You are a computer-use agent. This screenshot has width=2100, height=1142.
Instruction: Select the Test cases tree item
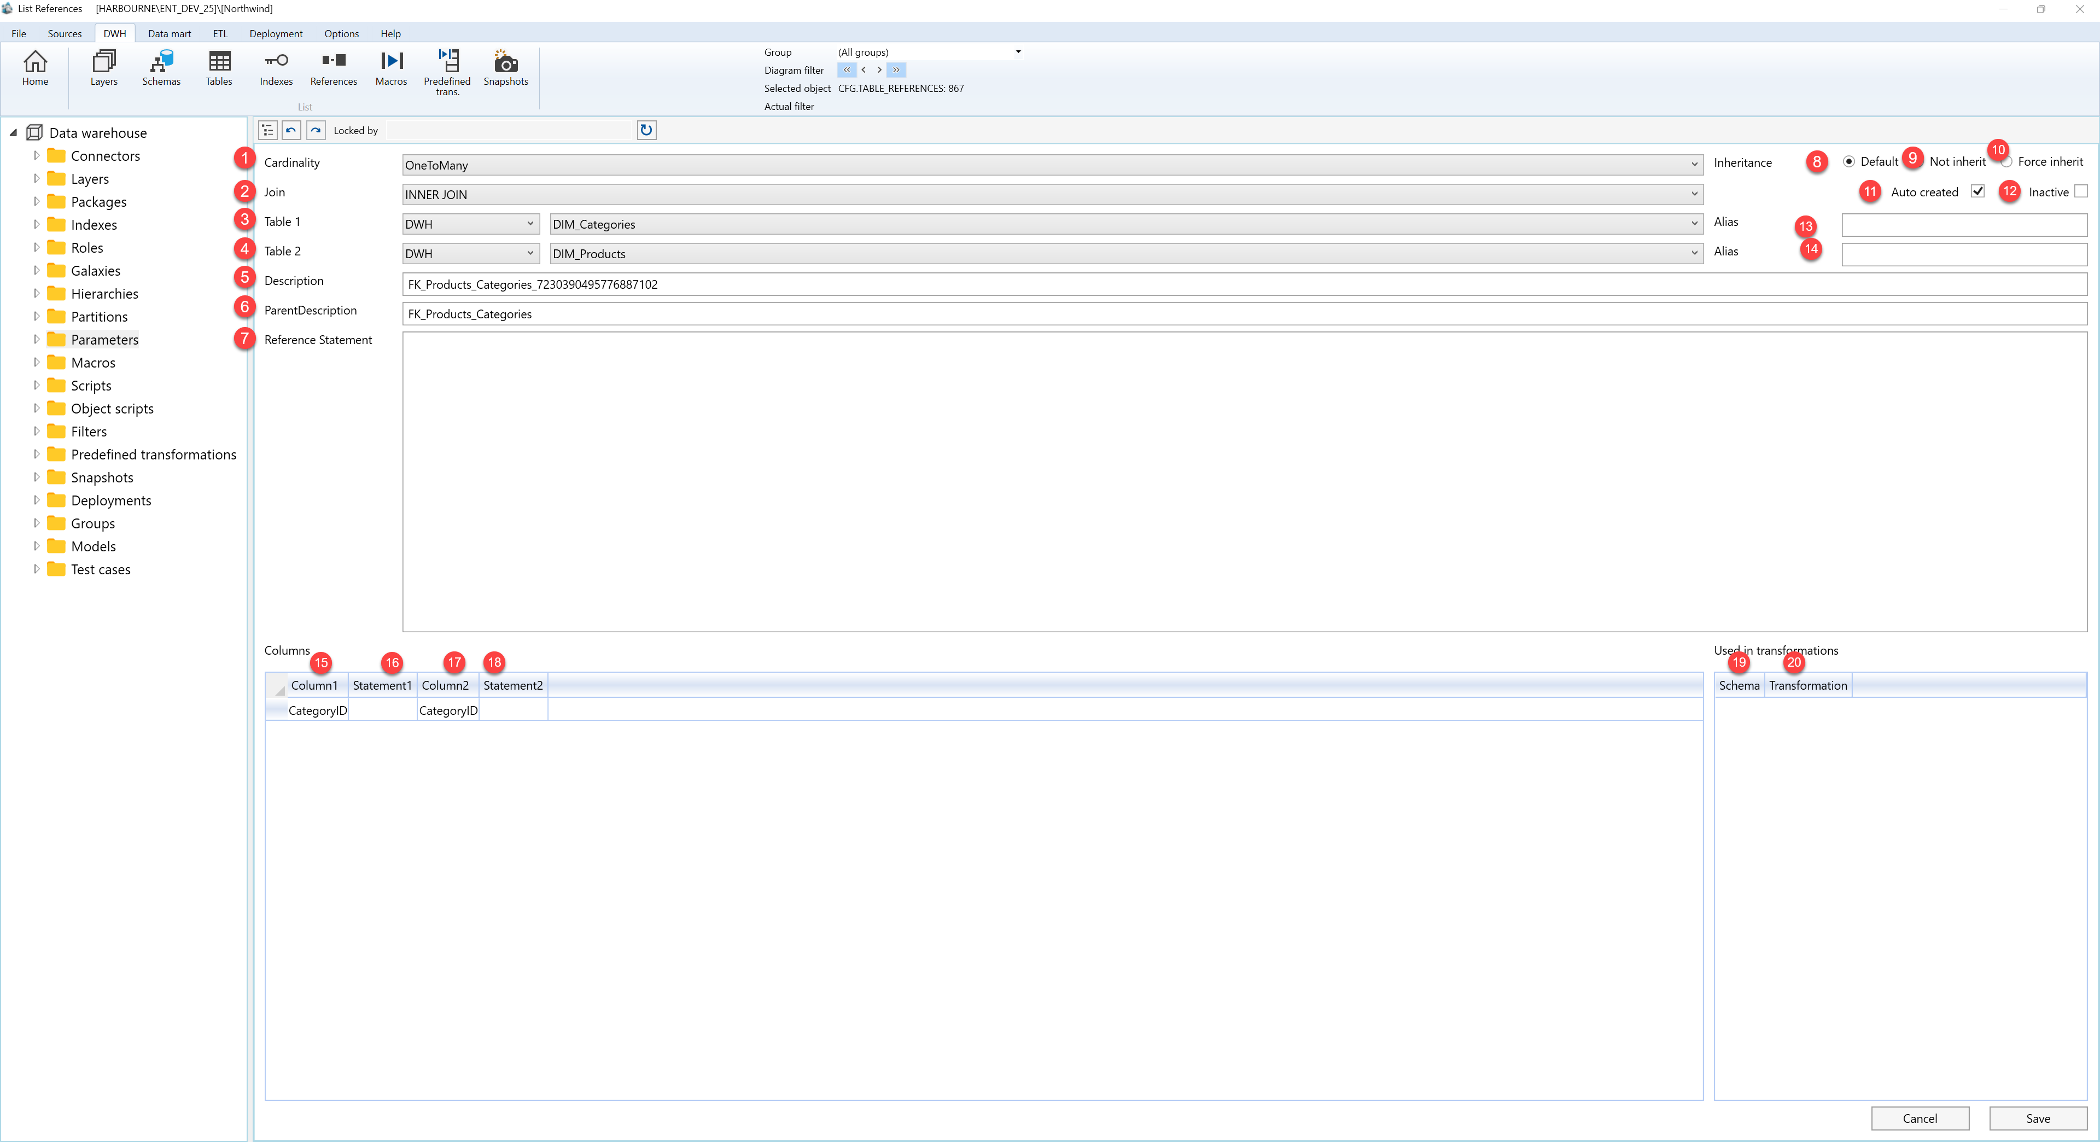(x=100, y=570)
